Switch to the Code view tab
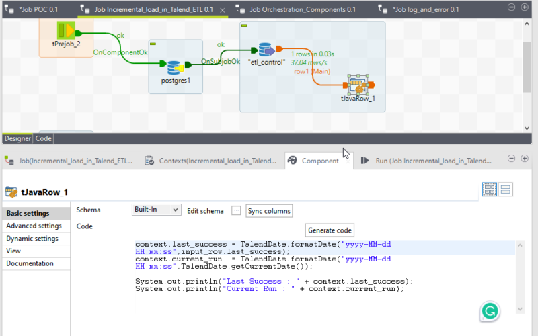The height and width of the screenshot is (336, 538). pyautogui.click(x=43, y=138)
